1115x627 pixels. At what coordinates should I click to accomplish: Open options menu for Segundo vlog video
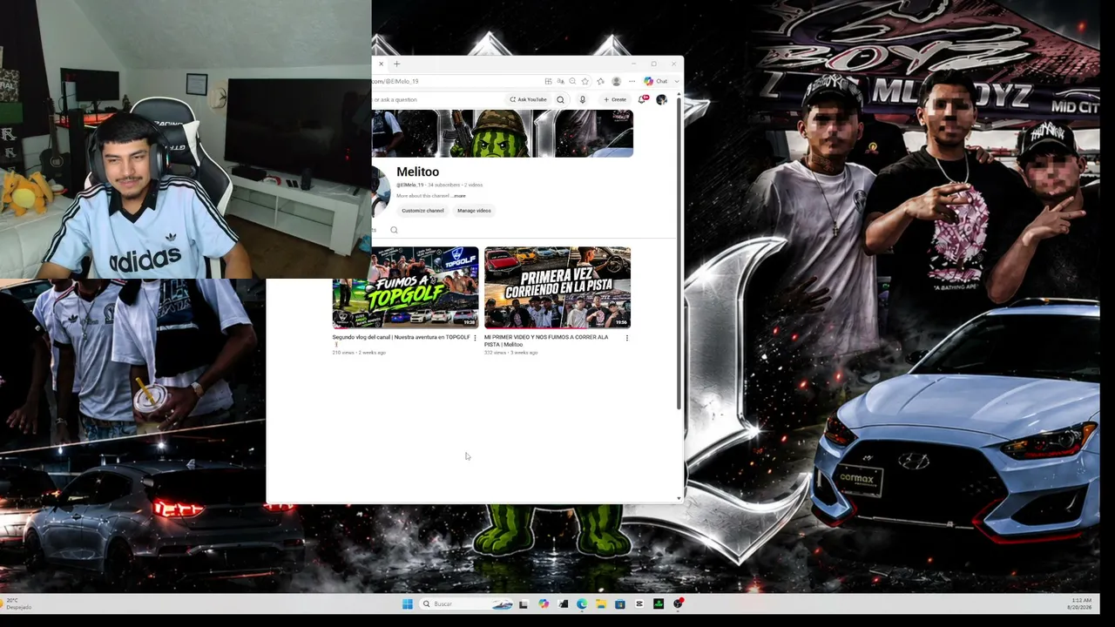click(x=475, y=338)
